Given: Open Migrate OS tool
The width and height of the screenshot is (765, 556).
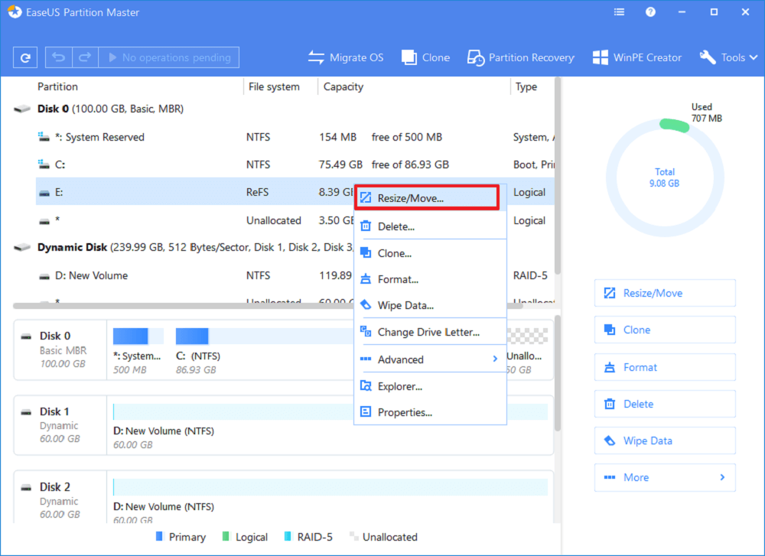Looking at the screenshot, I should point(346,57).
